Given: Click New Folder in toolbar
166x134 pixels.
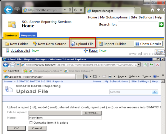Looking at the screenshot, I should (x=17, y=44).
